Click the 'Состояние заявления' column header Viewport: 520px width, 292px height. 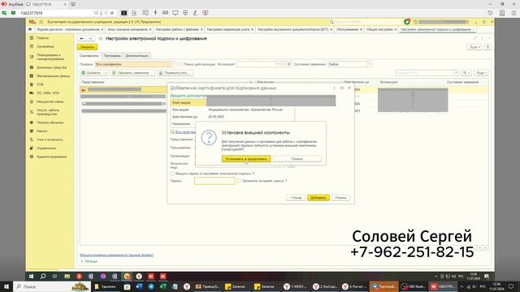(462, 82)
